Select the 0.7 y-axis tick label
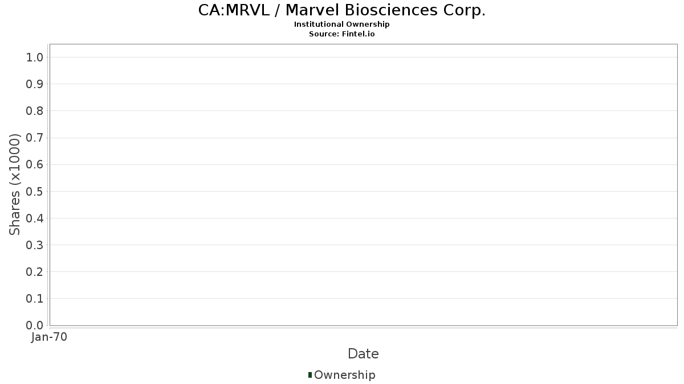Viewport: 684px width, 384px height. (35, 138)
